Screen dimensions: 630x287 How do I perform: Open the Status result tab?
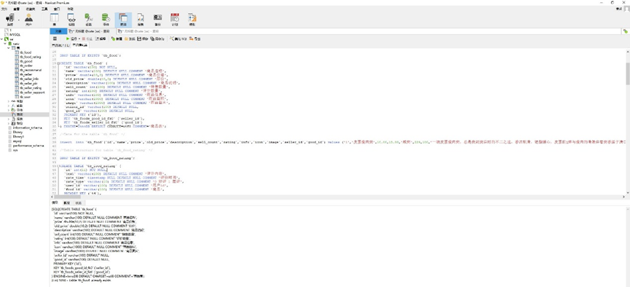pyautogui.click(x=79, y=203)
